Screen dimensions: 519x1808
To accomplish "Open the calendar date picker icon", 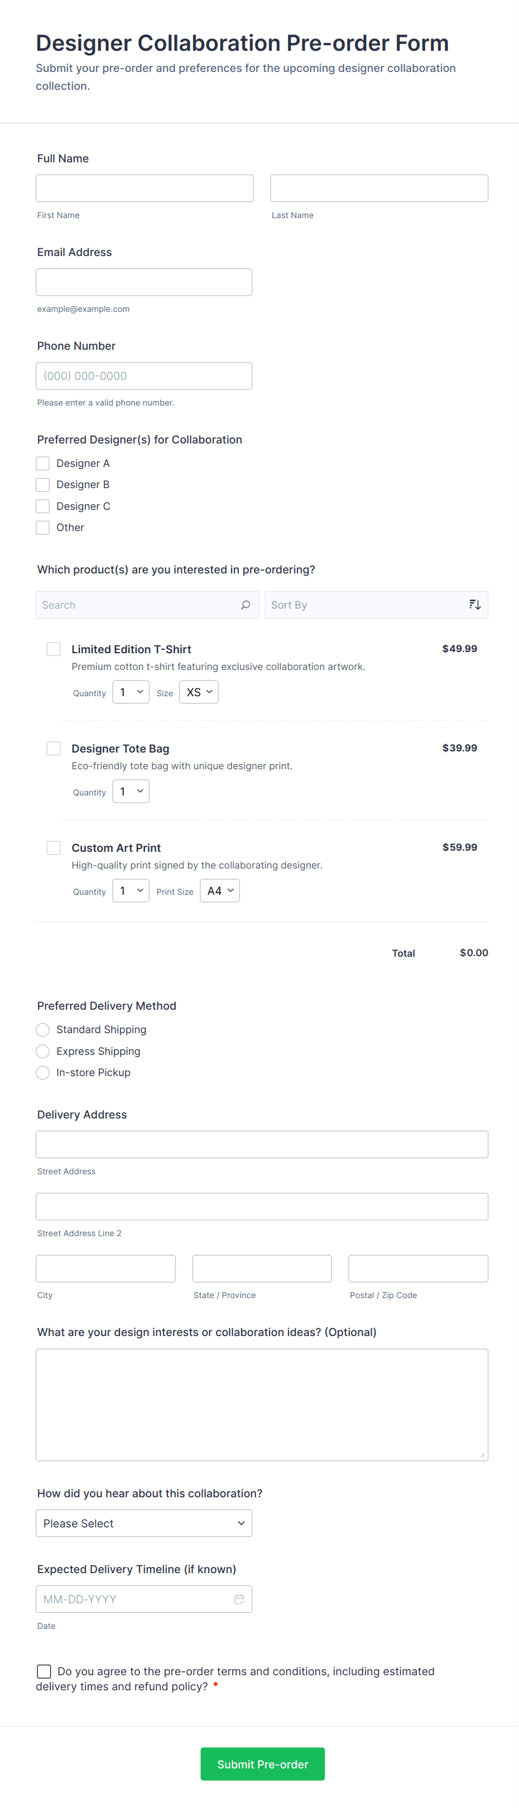I will tap(239, 1599).
